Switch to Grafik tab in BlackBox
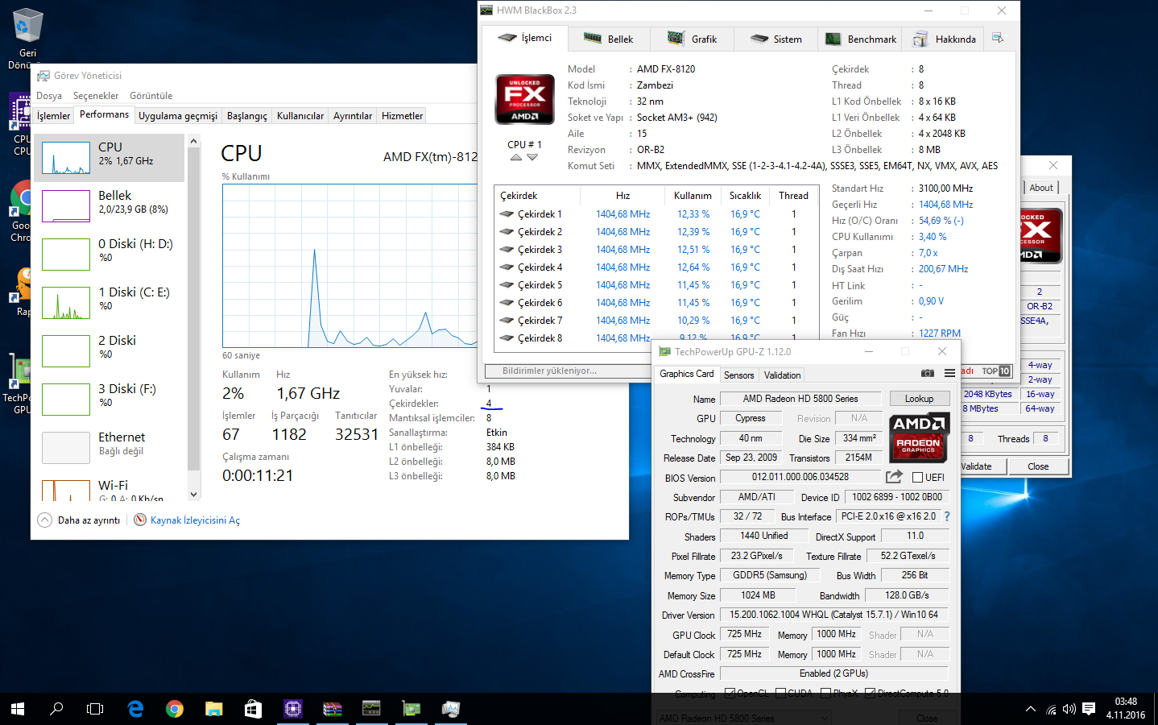The width and height of the screenshot is (1158, 725). click(x=693, y=39)
